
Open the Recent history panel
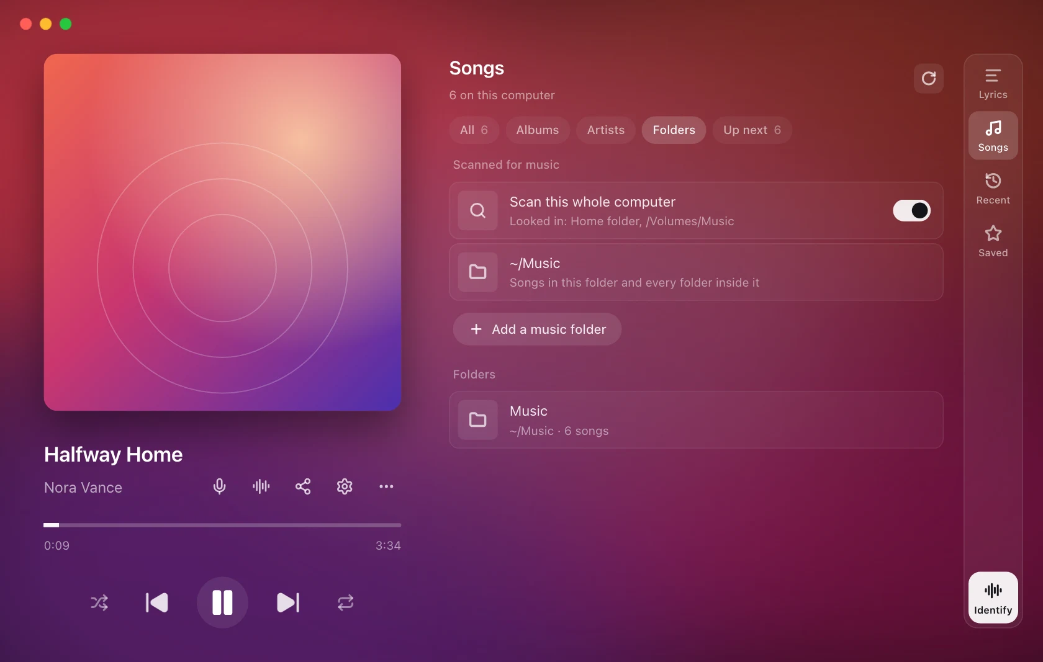tap(993, 189)
